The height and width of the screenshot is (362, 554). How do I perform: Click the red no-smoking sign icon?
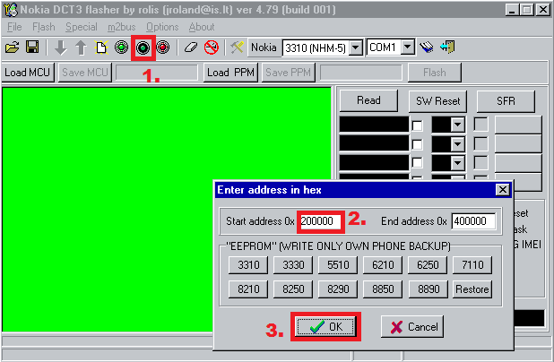pos(212,47)
